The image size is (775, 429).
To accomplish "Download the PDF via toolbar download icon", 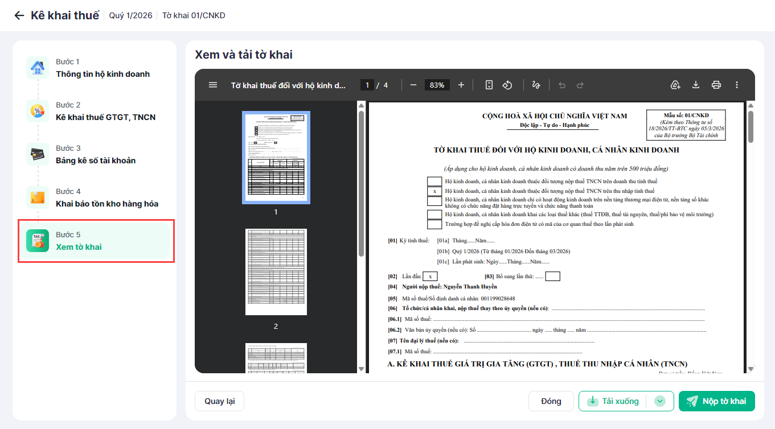I will click(x=696, y=85).
